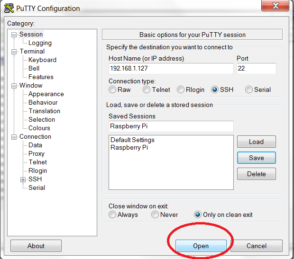Screen dimensions: 294x259
Task: Click Open to start the session
Action: [201, 246]
